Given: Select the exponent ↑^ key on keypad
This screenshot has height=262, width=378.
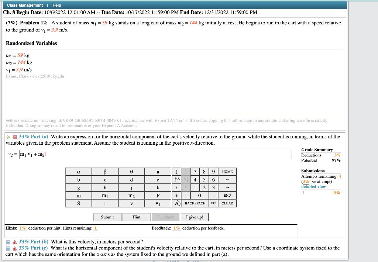Looking at the screenshot, I should point(176,179).
